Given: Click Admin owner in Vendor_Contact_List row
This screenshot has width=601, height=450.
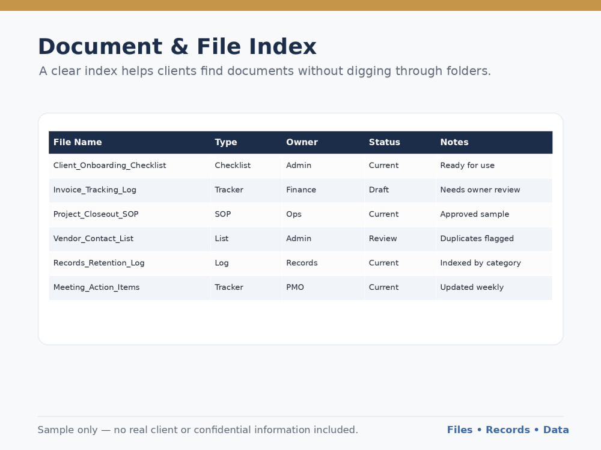Looking at the screenshot, I should pos(299,238).
